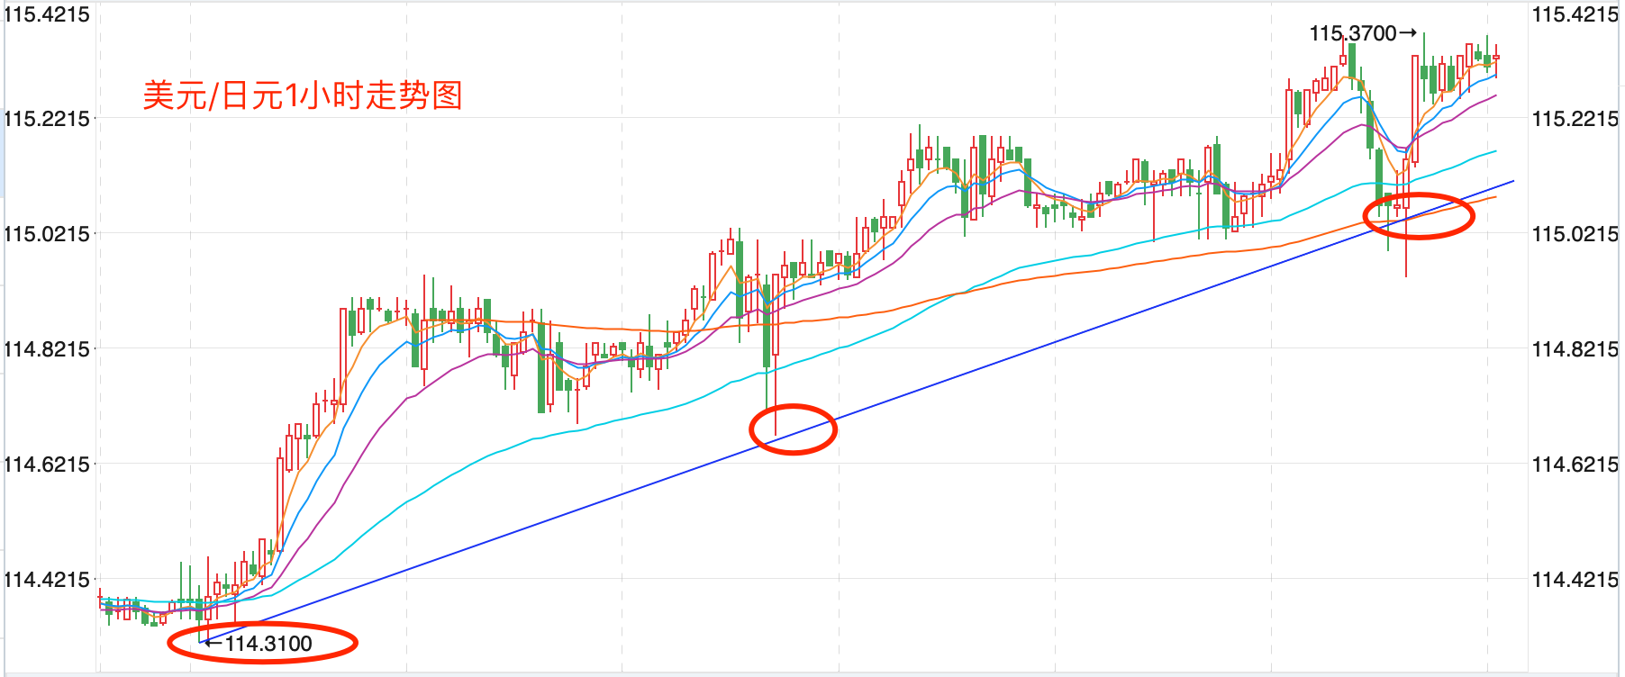This screenshot has height=677, width=1625.
Task: Click the arrow left of the 114.3100 label
Action: (x=213, y=643)
